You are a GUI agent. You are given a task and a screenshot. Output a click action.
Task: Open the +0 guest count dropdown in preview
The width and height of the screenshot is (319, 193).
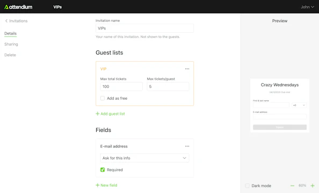pos(299,105)
